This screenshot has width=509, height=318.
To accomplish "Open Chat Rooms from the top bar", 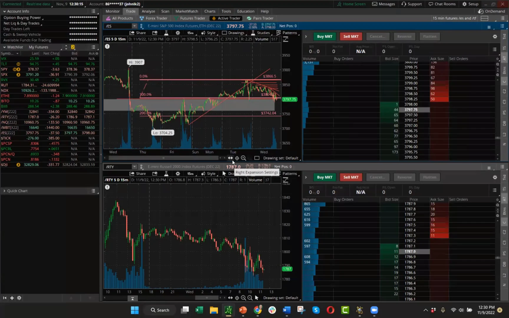I will click(x=442, y=4).
